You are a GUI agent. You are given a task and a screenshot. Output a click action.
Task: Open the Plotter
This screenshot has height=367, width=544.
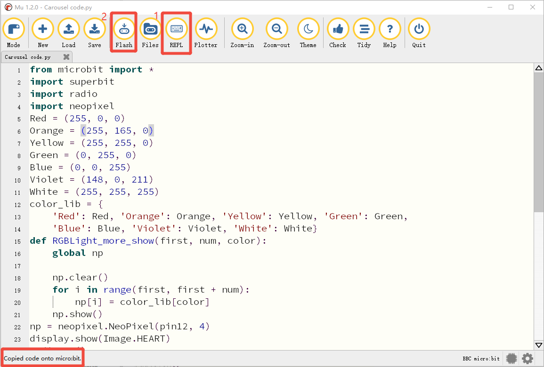point(206,33)
